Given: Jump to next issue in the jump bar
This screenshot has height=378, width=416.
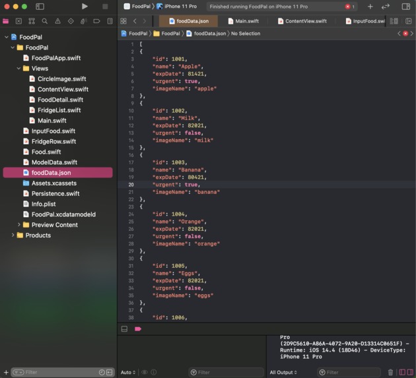Looking at the screenshot, I should [x=412, y=34].
